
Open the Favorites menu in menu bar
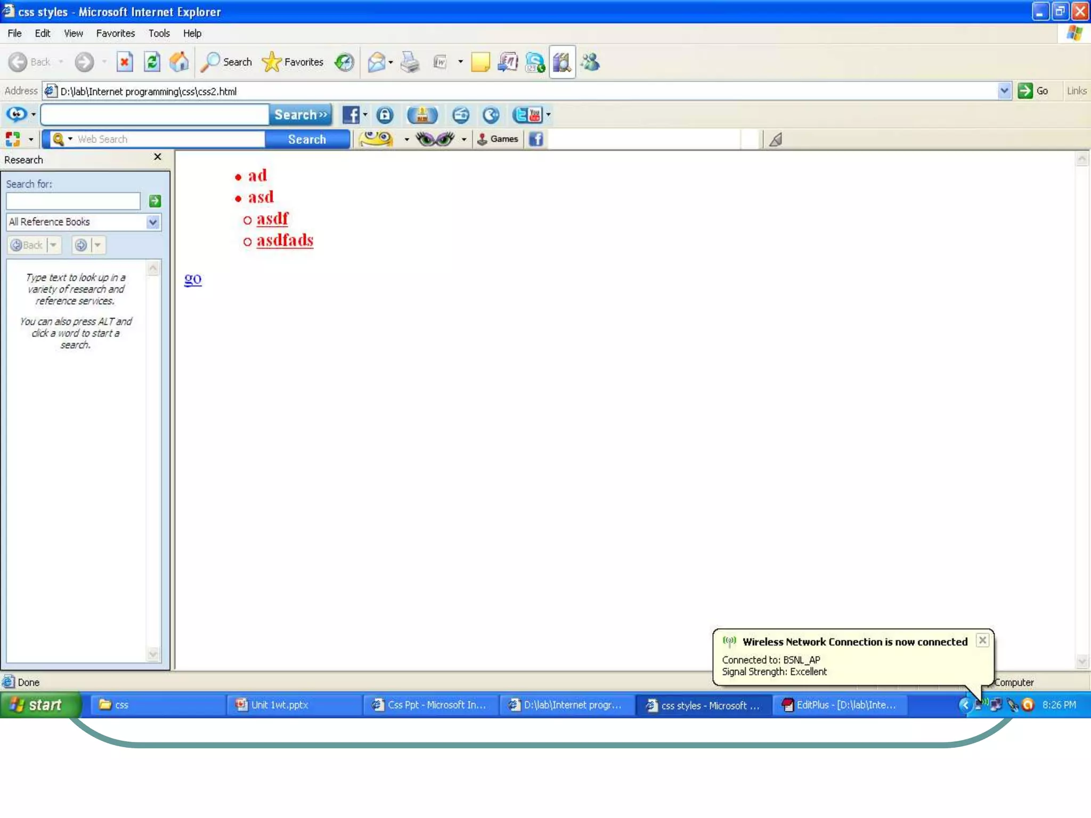click(115, 33)
